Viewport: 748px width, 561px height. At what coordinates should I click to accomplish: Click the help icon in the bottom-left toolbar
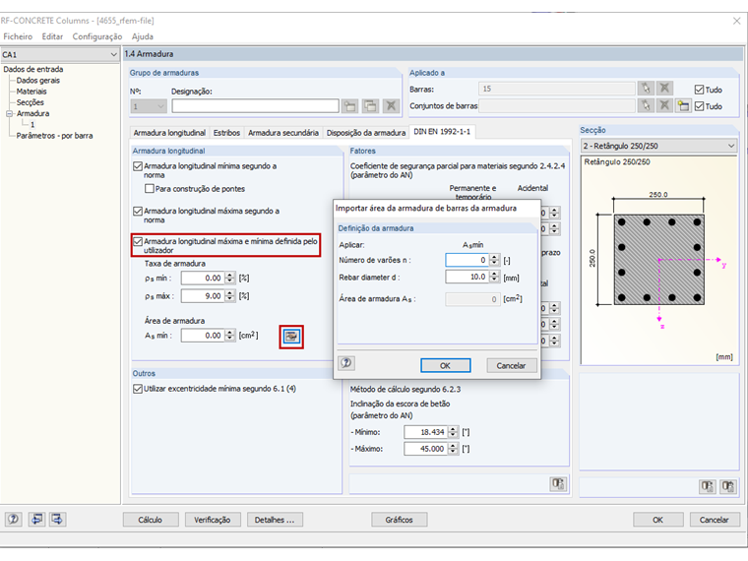pos(14,519)
